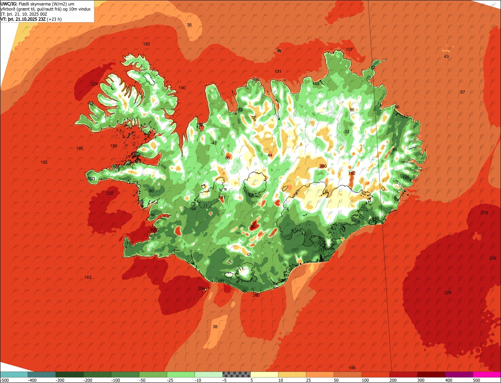Click the map value '55' in northeast Iceland

352,110
